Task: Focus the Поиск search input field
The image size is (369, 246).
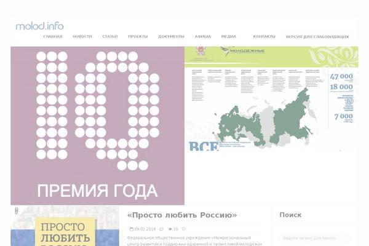Action: (315, 238)
